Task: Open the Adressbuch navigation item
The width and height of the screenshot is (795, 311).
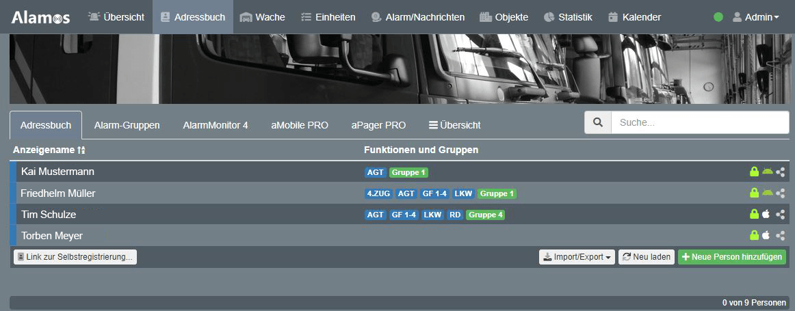Action: click(x=193, y=17)
